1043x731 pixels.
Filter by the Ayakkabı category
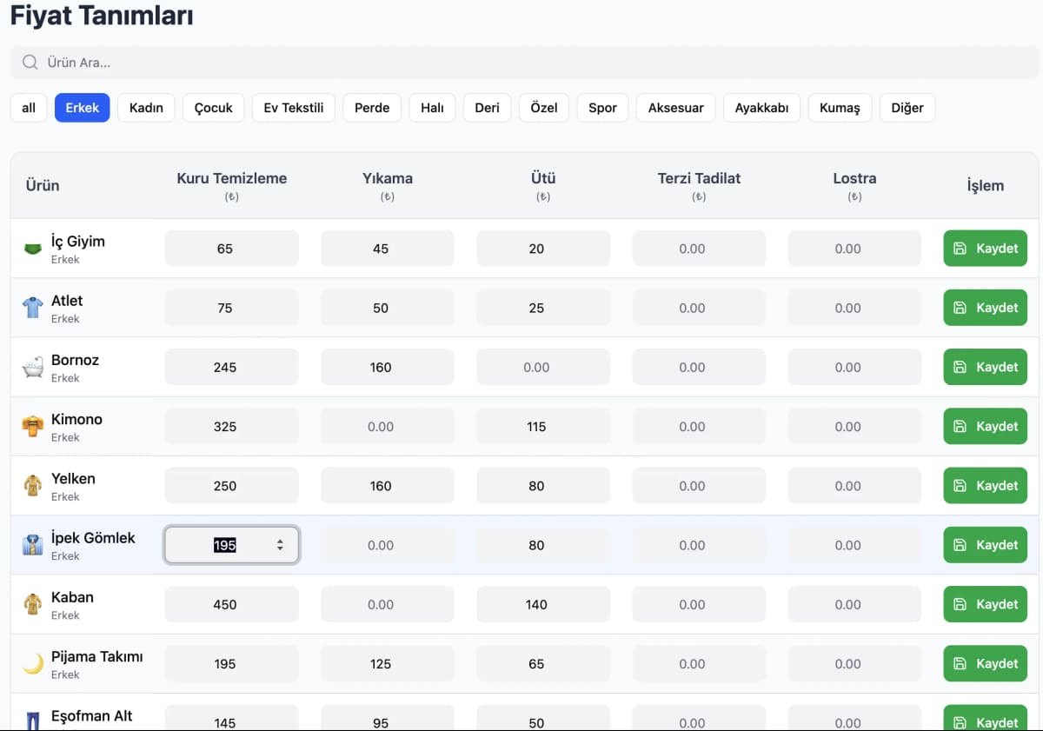pyautogui.click(x=761, y=108)
